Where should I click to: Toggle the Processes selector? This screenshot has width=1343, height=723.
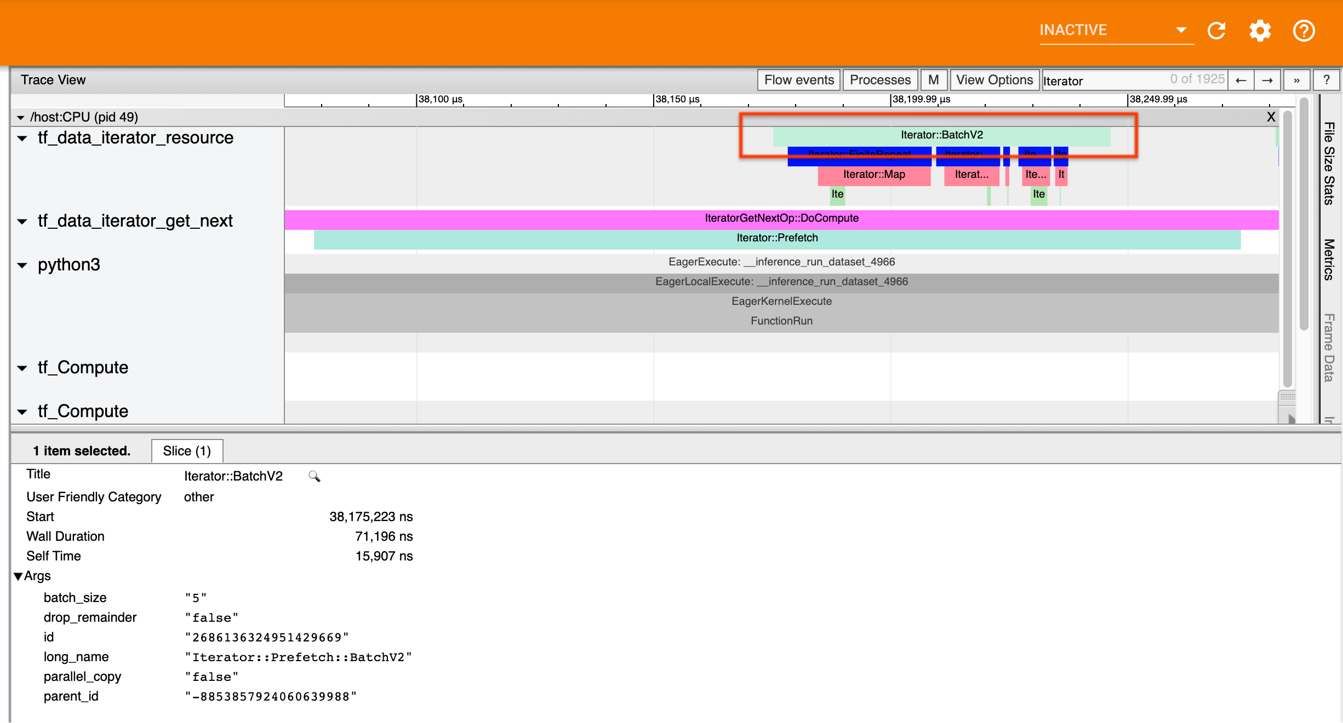[880, 80]
